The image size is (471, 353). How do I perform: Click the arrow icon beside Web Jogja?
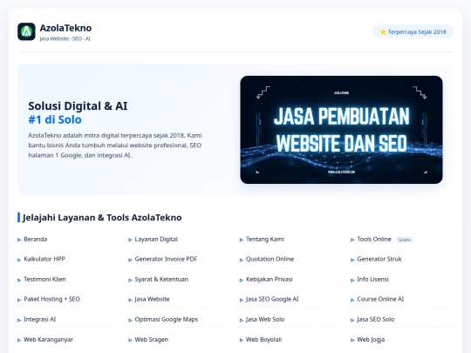point(352,341)
